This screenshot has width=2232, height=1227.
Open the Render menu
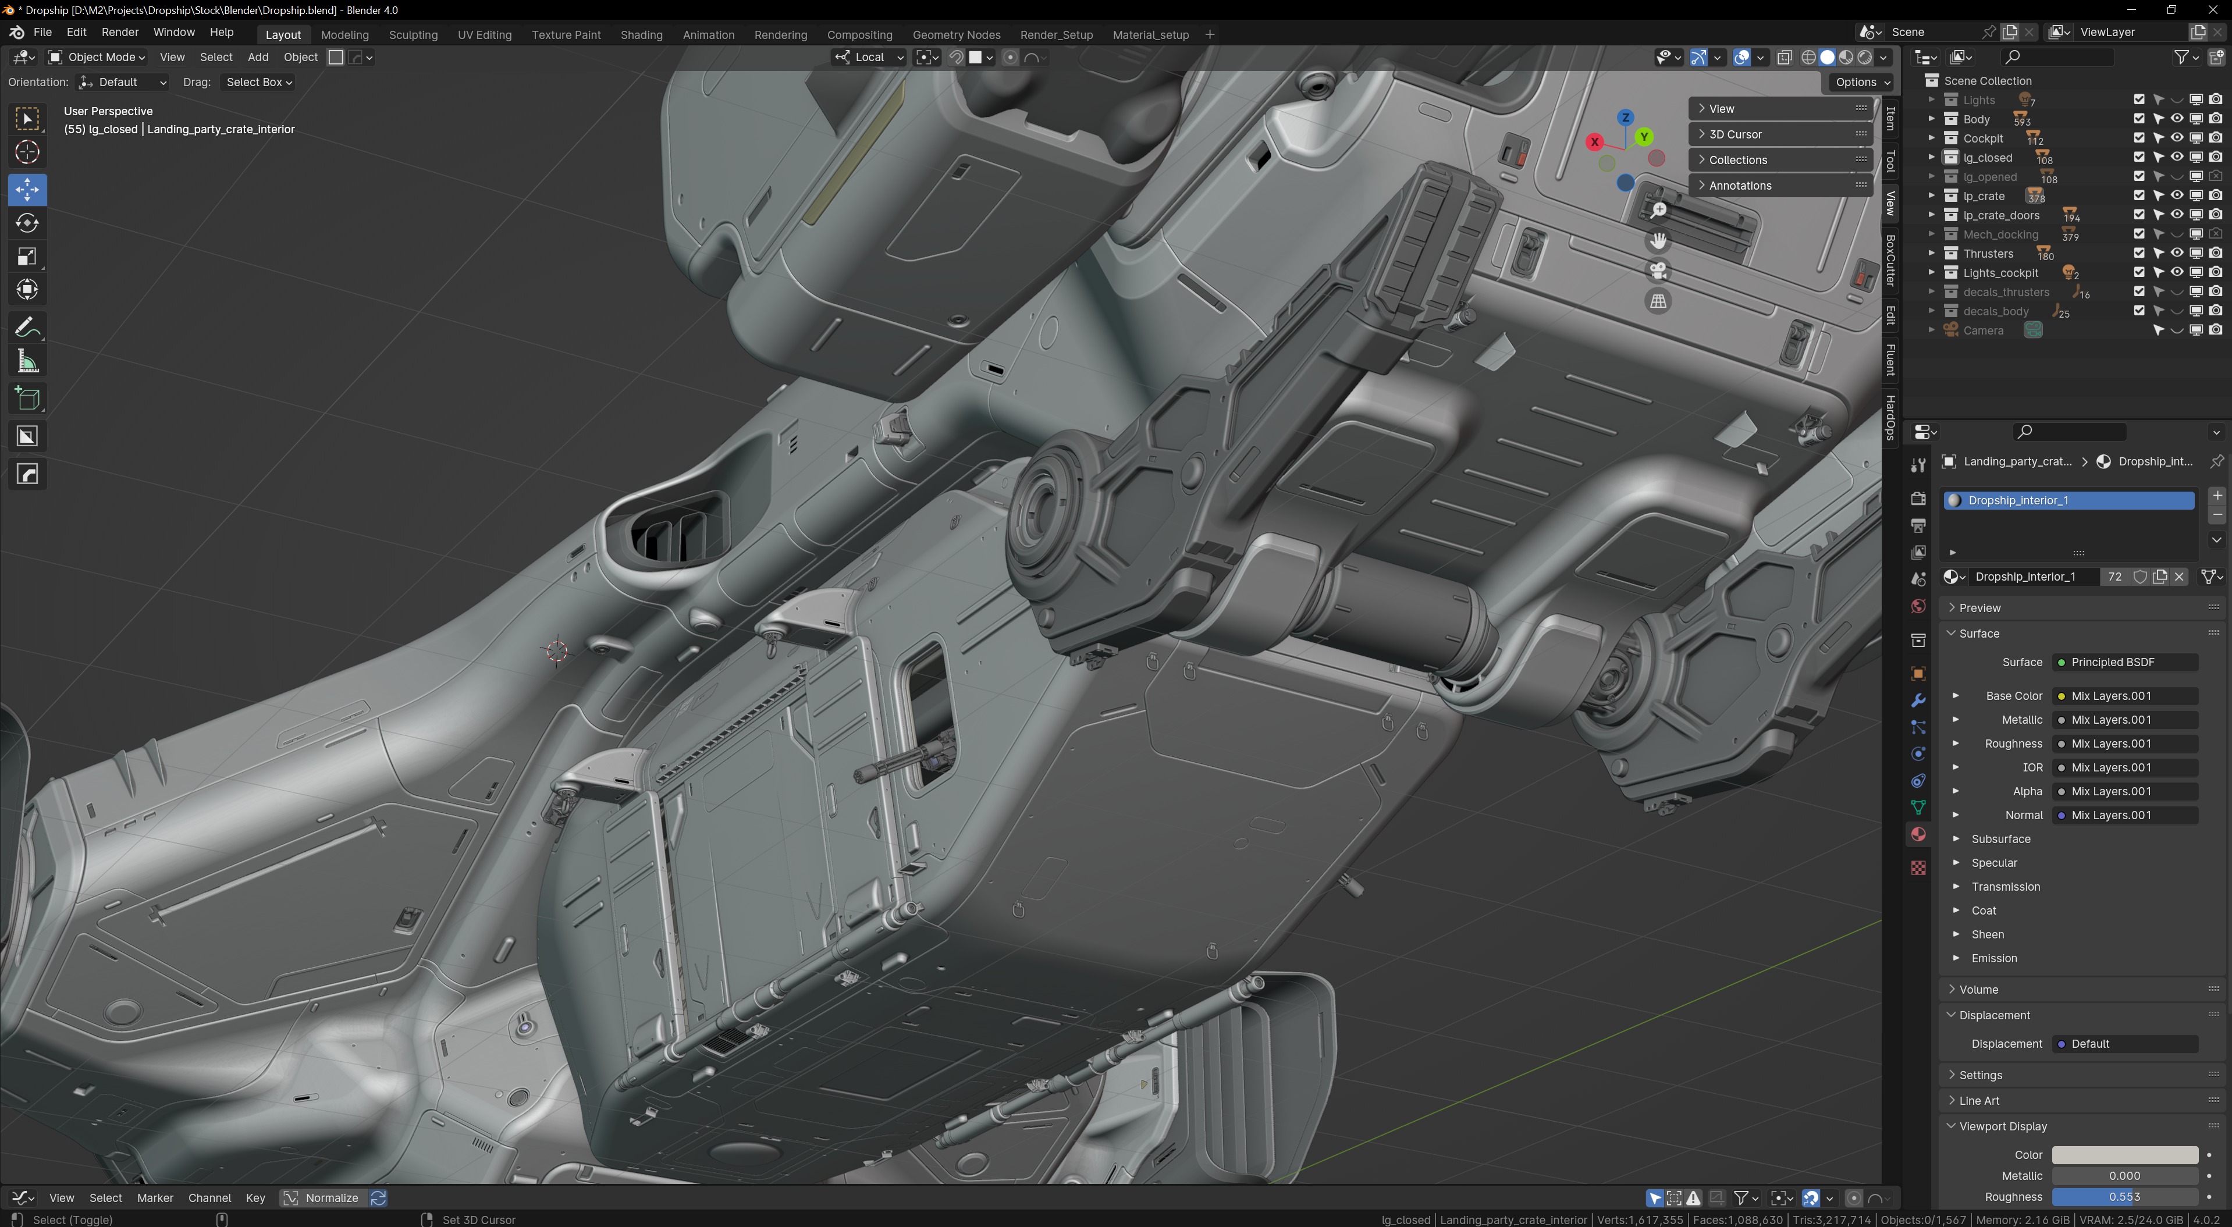click(120, 32)
